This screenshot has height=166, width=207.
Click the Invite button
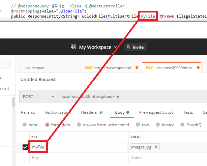click(x=136, y=47)
